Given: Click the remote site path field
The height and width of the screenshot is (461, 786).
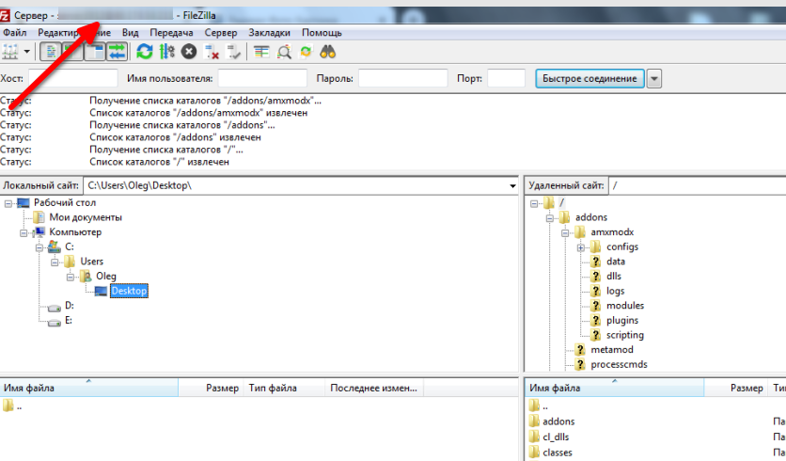Looking at the screenshot, I should (x=698, y=185).
